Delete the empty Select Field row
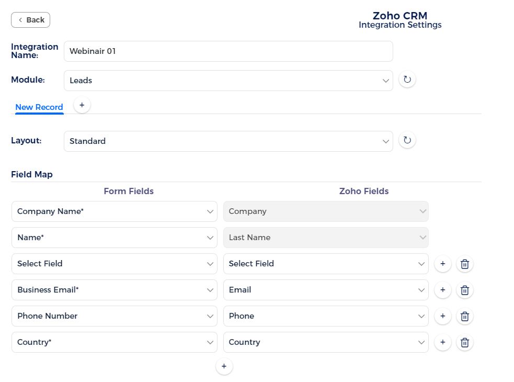The width and height of the screenshot is (514, 382). pos(464,264)
